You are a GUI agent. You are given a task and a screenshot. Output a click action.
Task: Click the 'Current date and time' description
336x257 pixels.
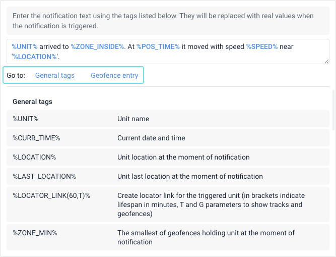pos(151,138)
